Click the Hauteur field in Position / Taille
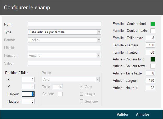The width and height of the screenshot is (163, 119). tap(28, 101)
